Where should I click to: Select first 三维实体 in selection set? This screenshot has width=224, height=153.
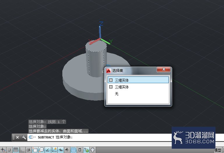(x=138, y=80)
